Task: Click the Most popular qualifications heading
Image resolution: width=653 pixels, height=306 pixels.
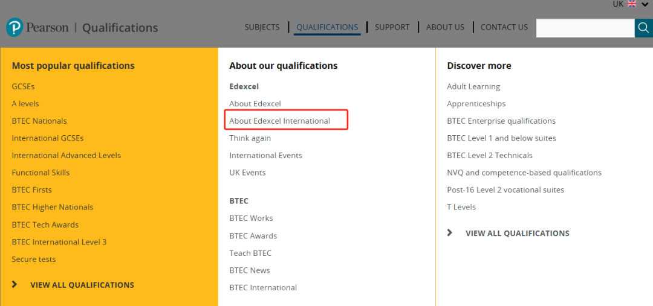Action: [73, 66]
